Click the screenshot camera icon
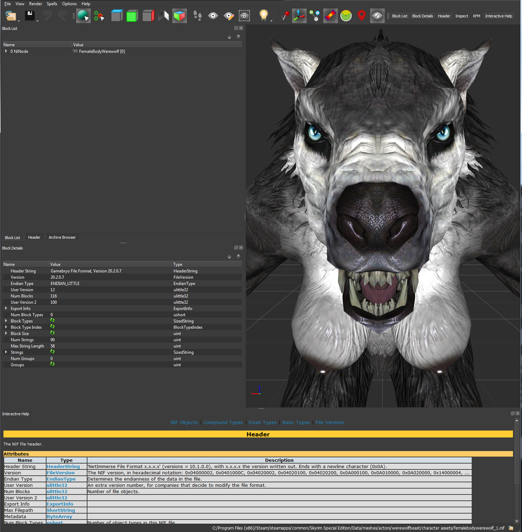522x532 pixels. tap(244, 16)
